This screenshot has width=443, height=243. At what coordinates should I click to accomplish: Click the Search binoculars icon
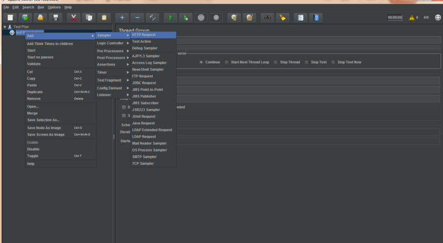coord(267,18)
